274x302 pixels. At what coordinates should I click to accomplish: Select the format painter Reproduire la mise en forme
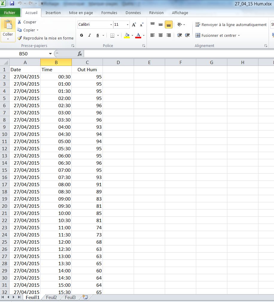45,38
